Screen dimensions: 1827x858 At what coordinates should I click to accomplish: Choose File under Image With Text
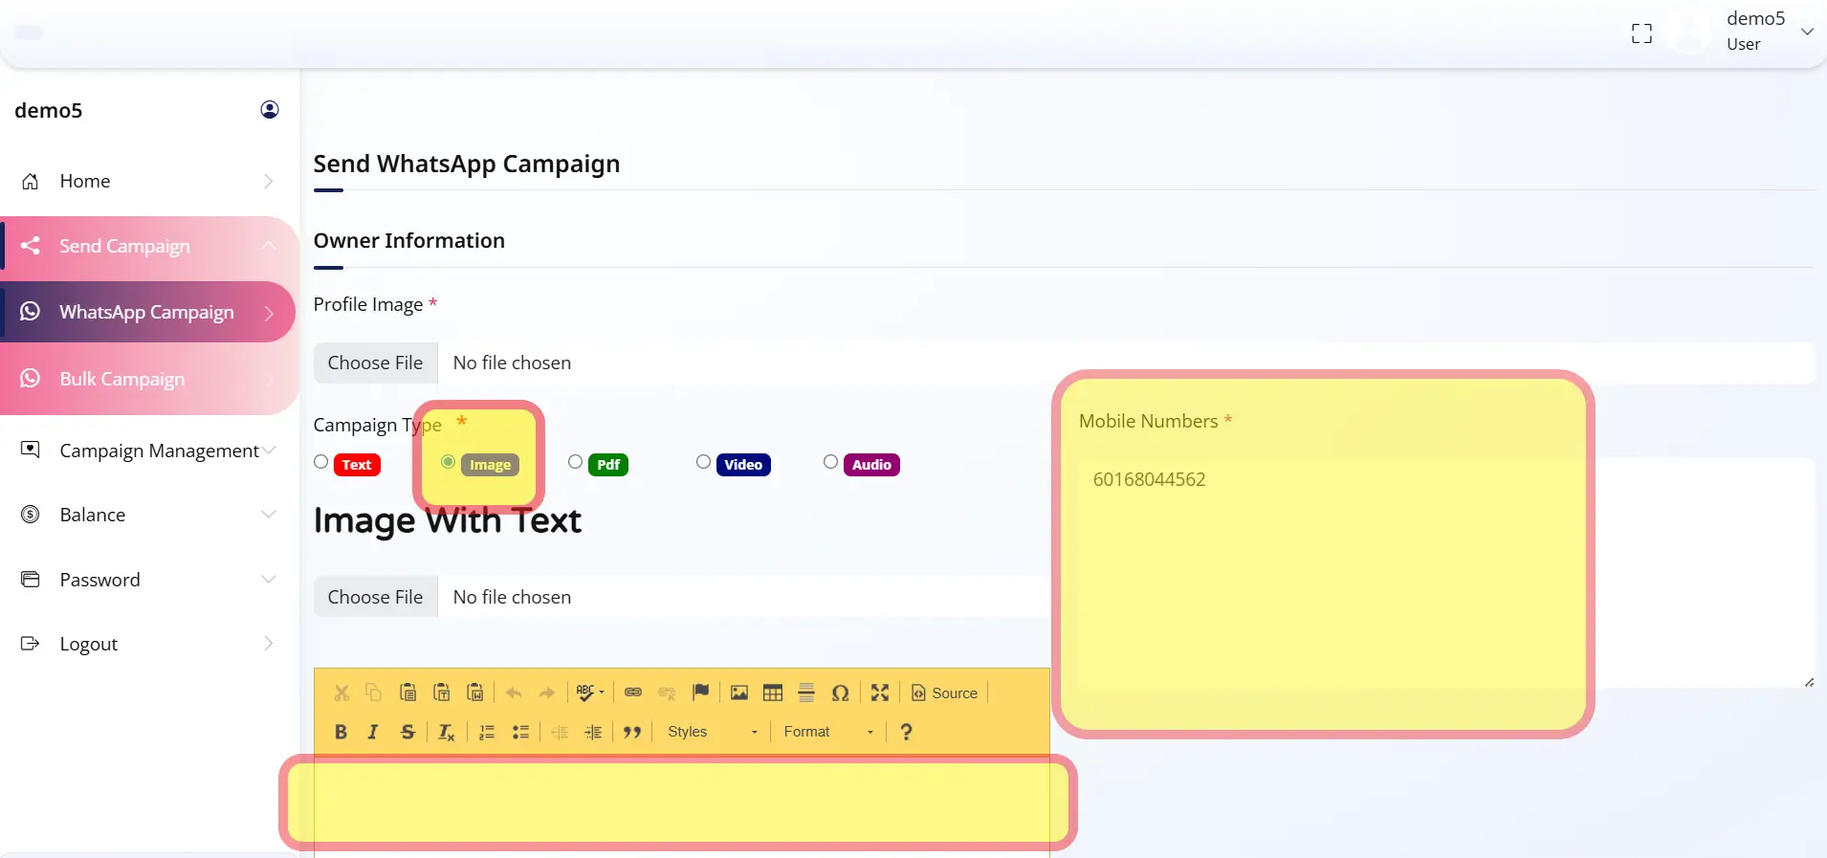coord(375,597)
